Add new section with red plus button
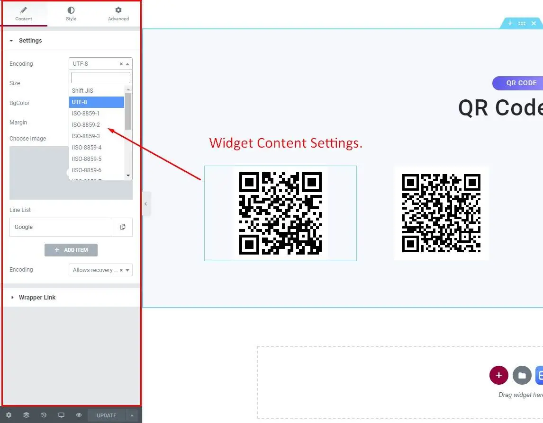Screen dimensions: 543x423 [498, 375]
